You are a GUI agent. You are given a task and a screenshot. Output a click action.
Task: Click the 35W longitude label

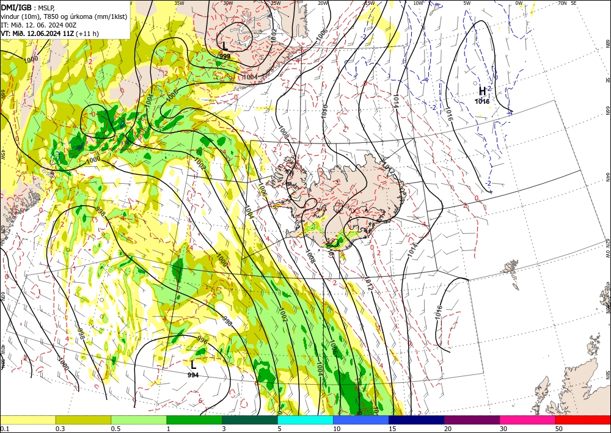[179, 3]
